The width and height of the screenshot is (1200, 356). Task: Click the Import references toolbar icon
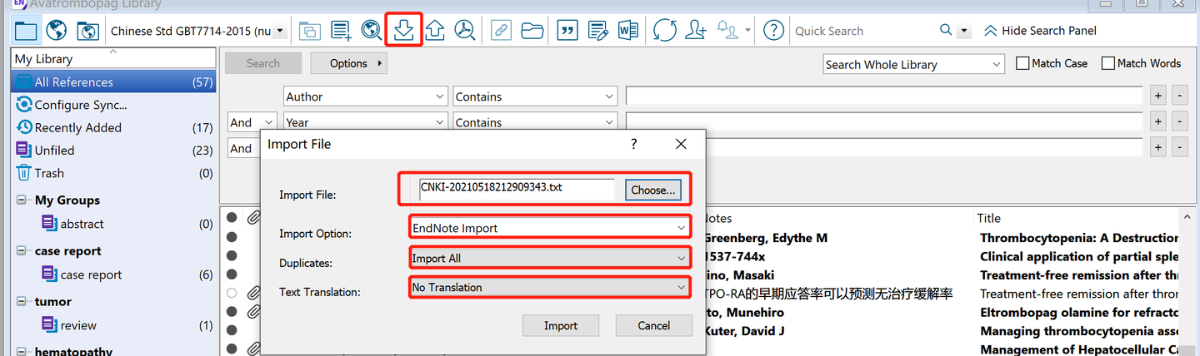coord(404,31)
